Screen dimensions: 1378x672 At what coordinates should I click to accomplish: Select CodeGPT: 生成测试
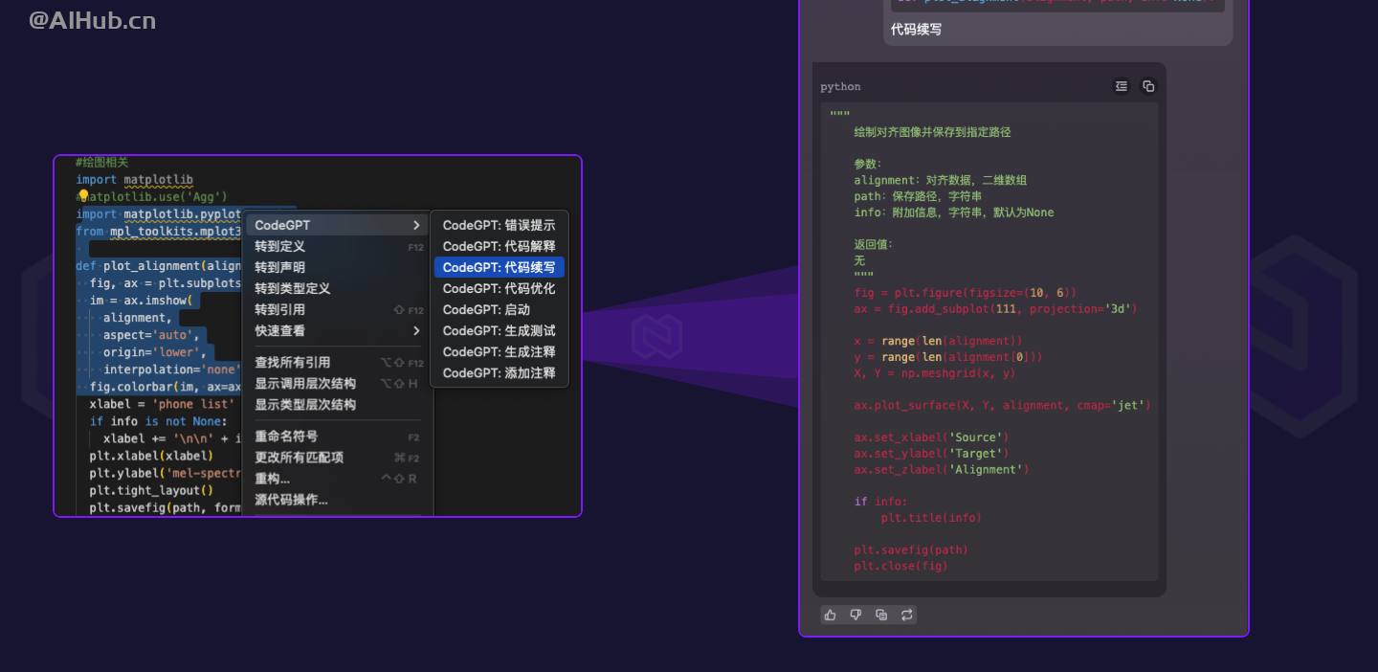tap(500, 330)
